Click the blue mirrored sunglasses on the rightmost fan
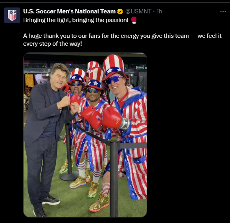This screenshot has height=223, width=230. (x=114, y=80)
